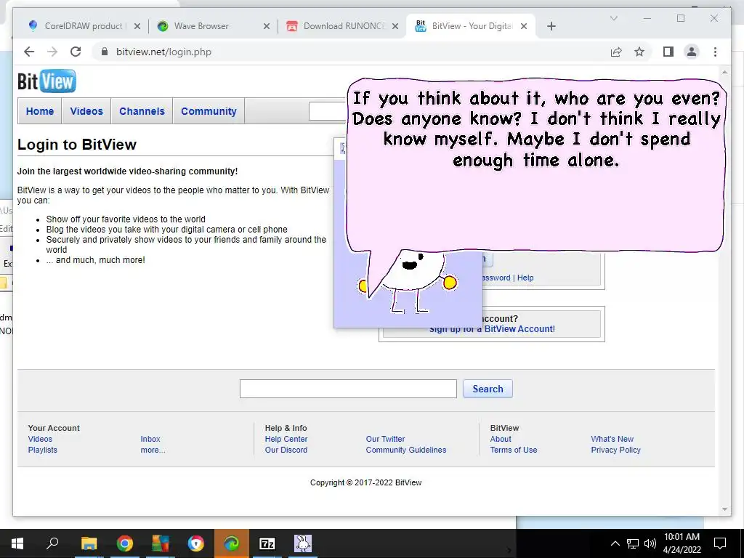The height and width of the screenshot is (558, 744).
Task: Open the network status tray icon
Action: pos(633,543)
